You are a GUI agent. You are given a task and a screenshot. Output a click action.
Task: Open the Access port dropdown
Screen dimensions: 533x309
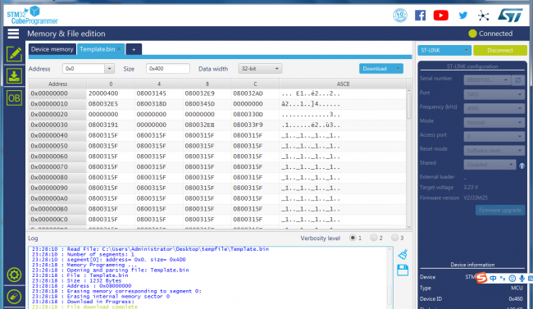pos(494,136)
